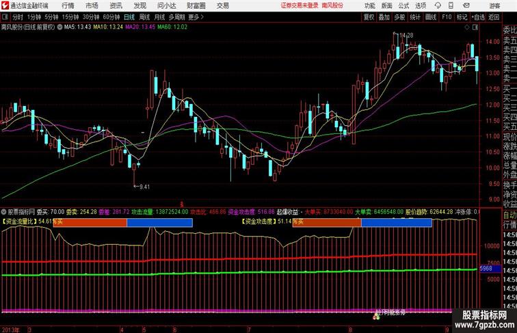Open the 选项 options menu
Viewport: 517px width, 333px height.
tap(421, 5)
